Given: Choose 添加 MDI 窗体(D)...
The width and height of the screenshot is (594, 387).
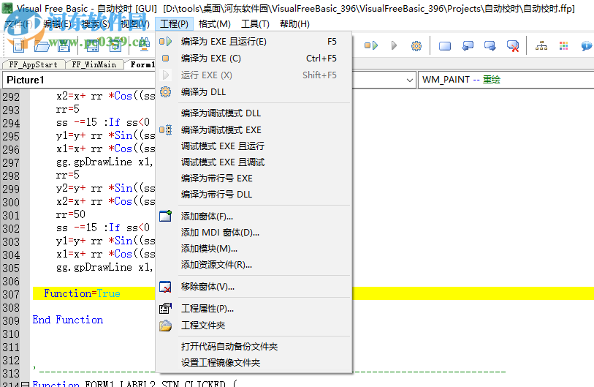Looking at the screenshot, I should (x=254, y=232).
